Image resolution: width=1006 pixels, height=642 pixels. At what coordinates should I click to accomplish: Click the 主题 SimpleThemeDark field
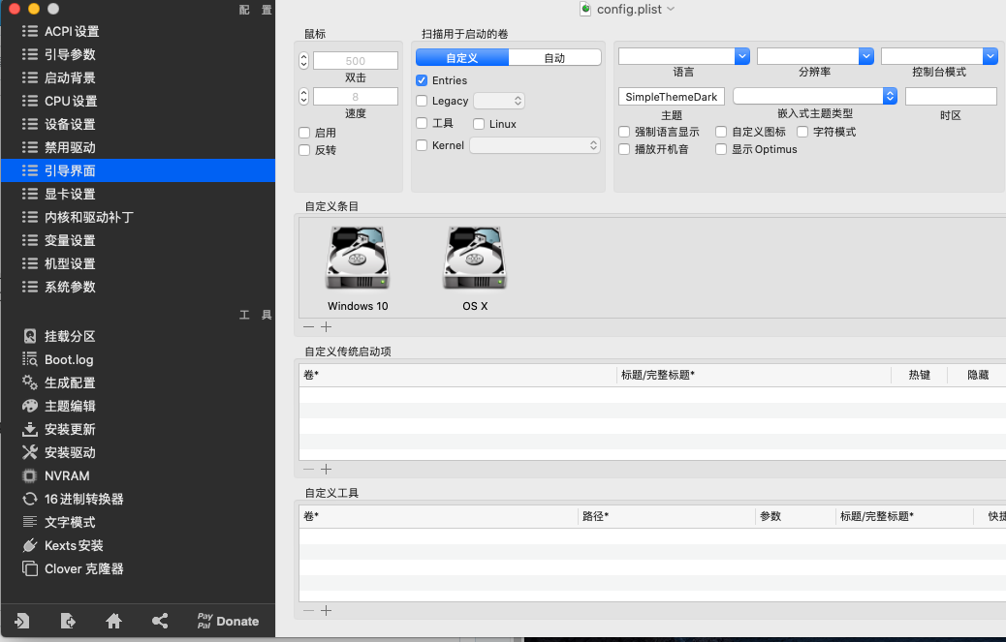672,97
